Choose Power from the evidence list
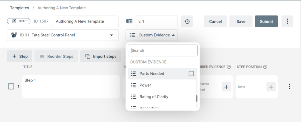This screenshot has width=301, height=122. pyautogui.click(x=162, y=85)
